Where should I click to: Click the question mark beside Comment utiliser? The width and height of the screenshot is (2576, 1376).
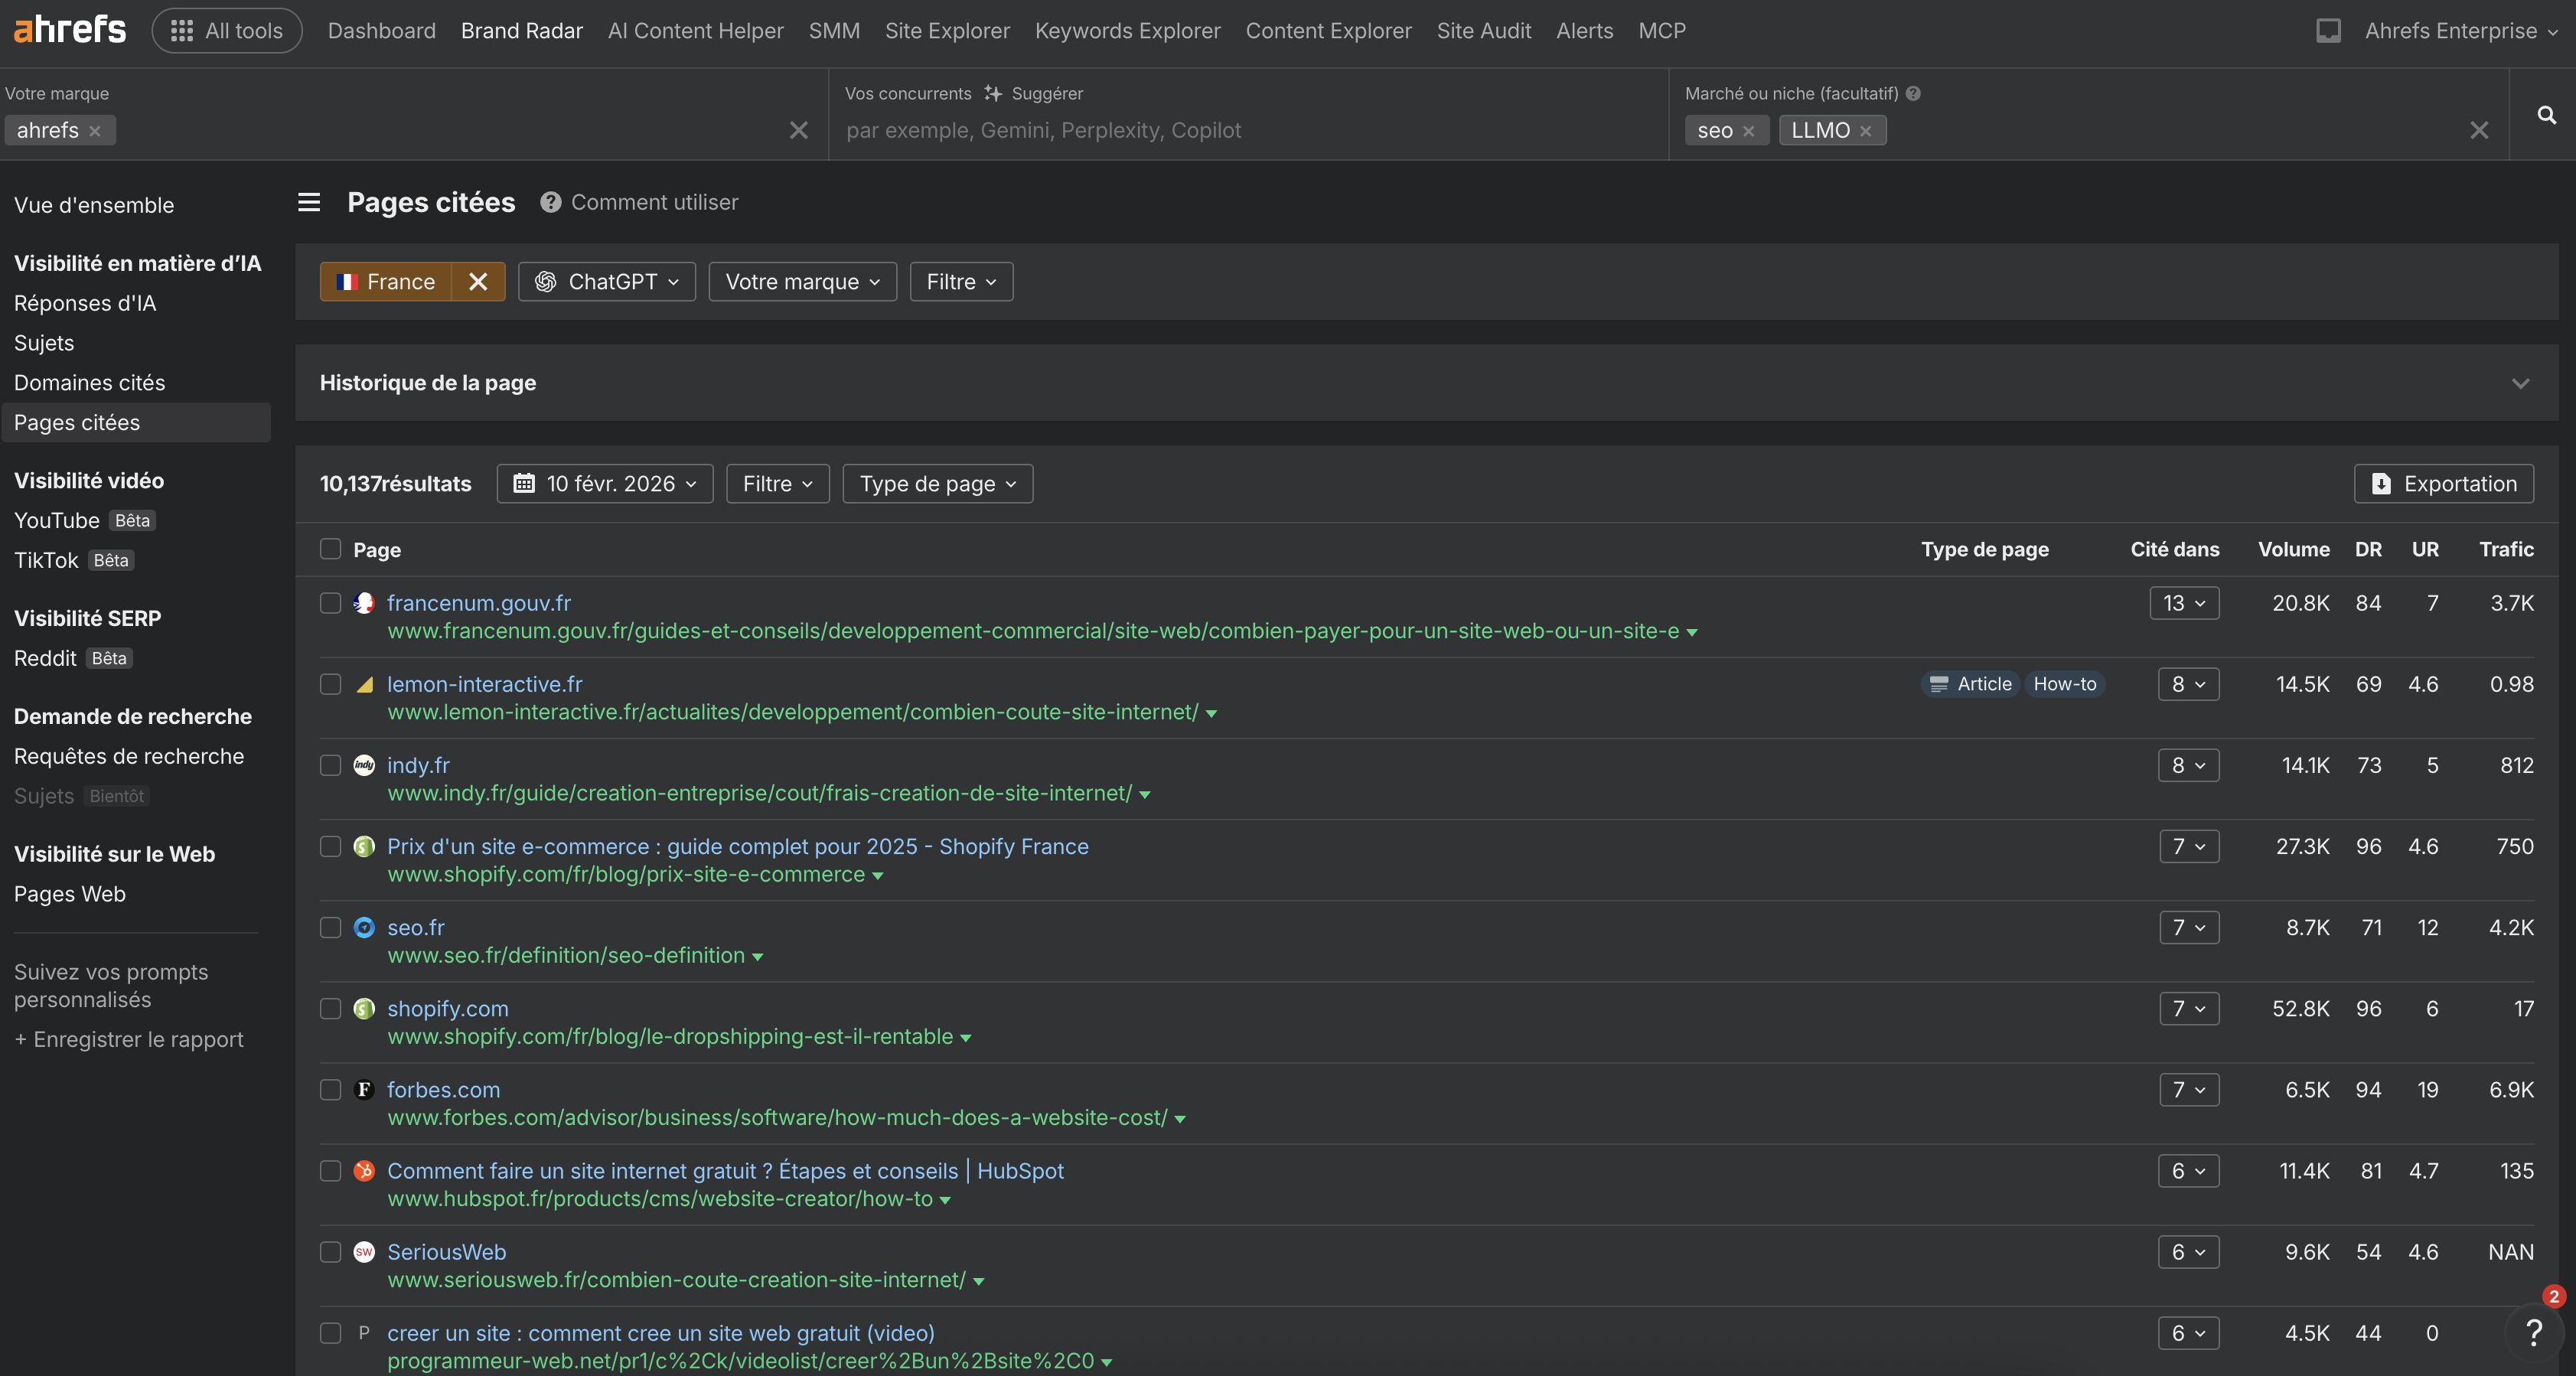point(551,202)
